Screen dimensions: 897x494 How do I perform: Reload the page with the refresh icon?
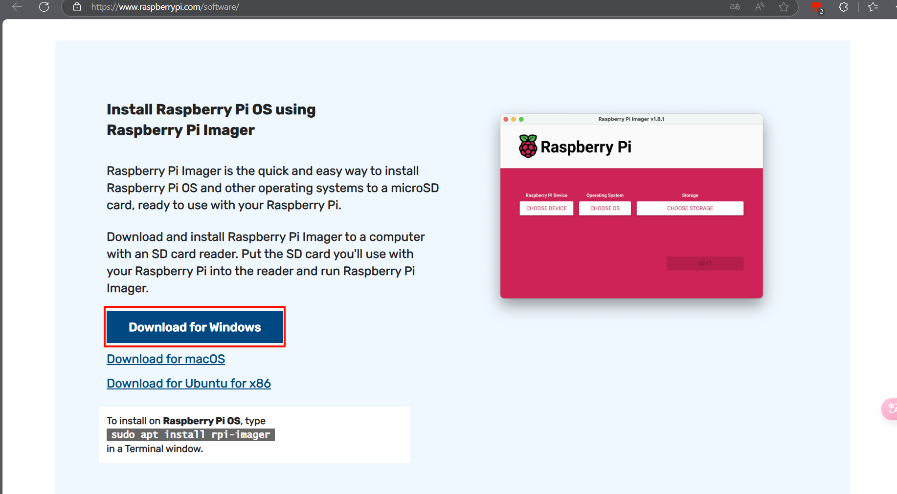[x=44, y=7]
